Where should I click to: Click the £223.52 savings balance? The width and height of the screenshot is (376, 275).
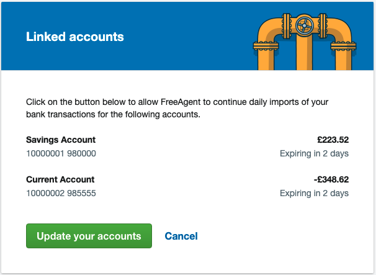pyautogui.click(x=333, y=140)
